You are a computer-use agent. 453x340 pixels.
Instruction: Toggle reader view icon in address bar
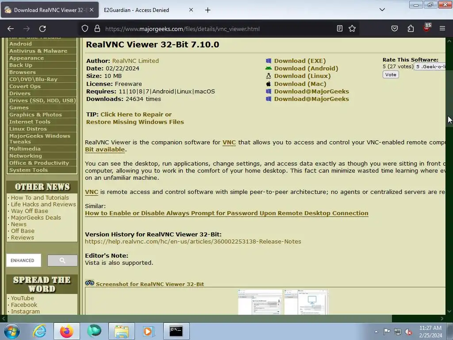point(340,28)
